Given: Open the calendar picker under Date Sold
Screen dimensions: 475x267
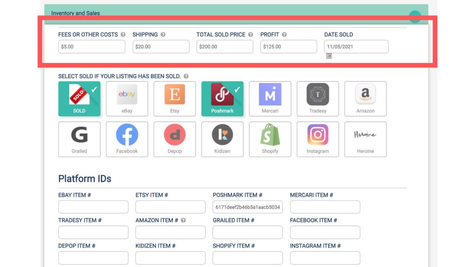Looking at the screenshot, I should [329, 56].
